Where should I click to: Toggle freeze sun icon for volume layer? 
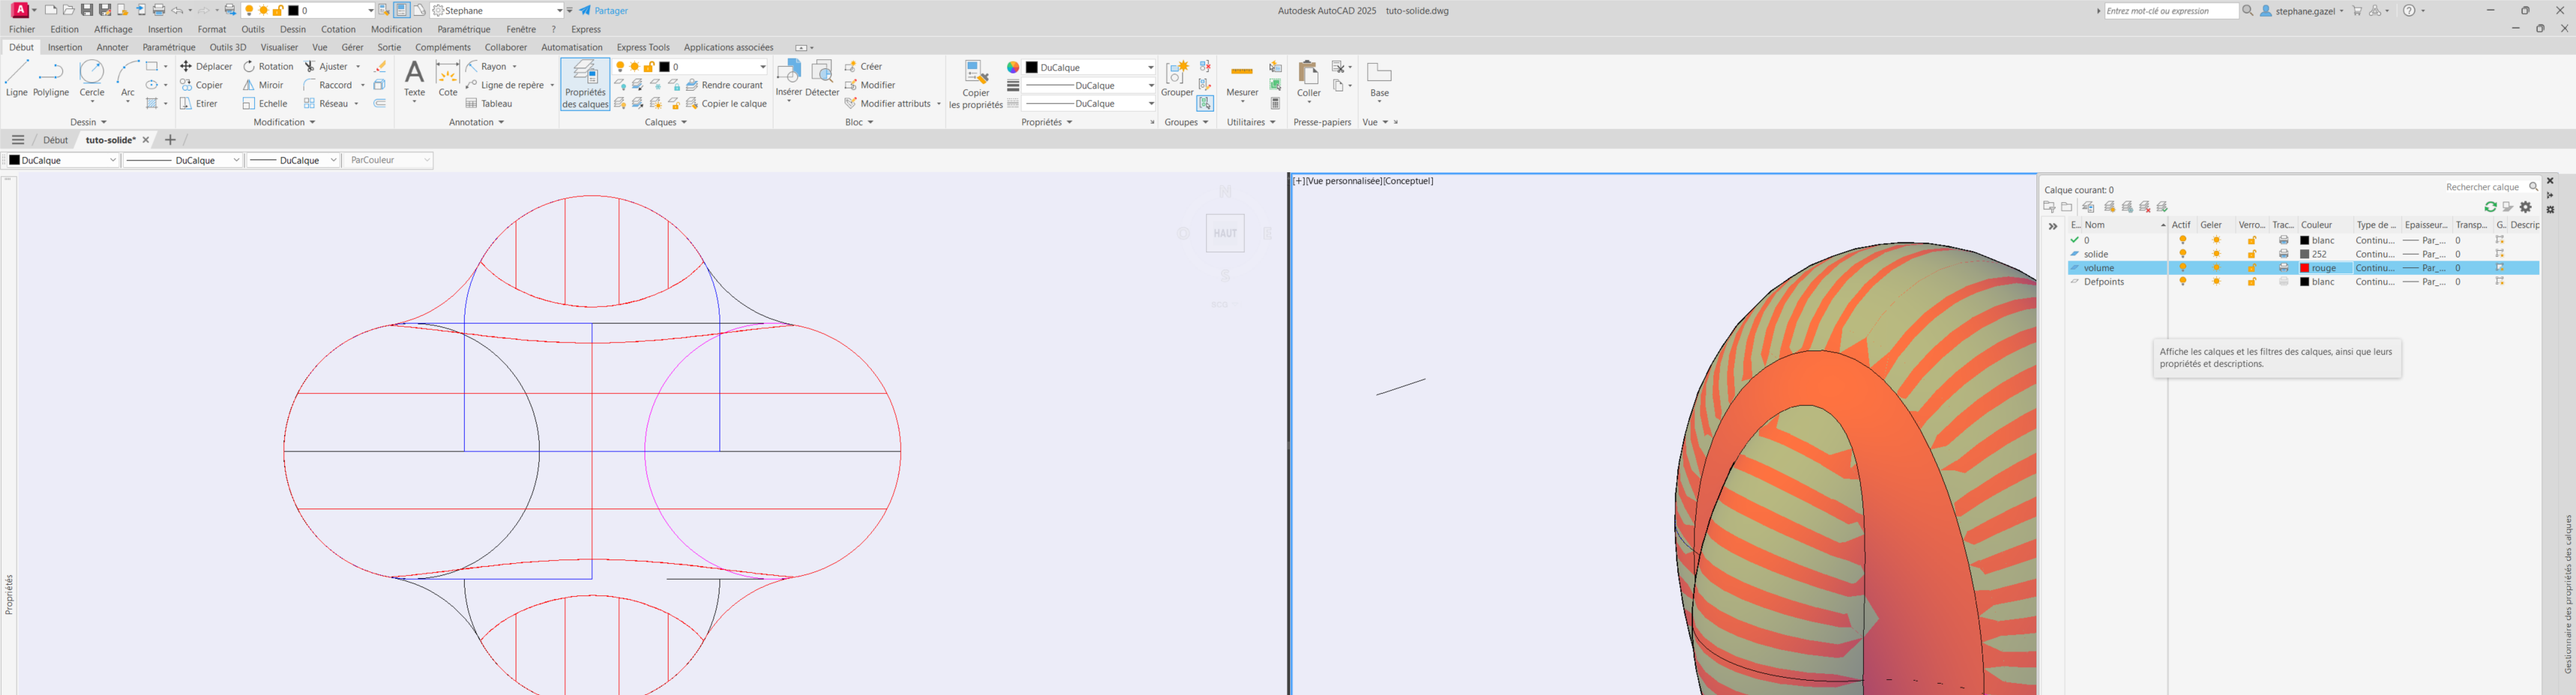click(2217, 269)
